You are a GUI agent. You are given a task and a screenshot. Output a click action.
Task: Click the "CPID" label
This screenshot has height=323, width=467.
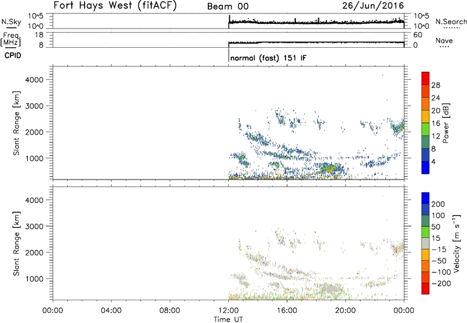tap(13, 55)
